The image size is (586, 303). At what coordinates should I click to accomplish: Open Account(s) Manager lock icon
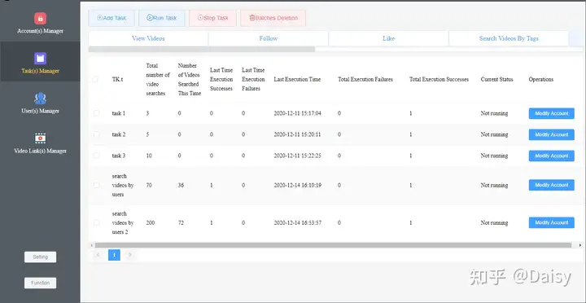tap(41, 19)
